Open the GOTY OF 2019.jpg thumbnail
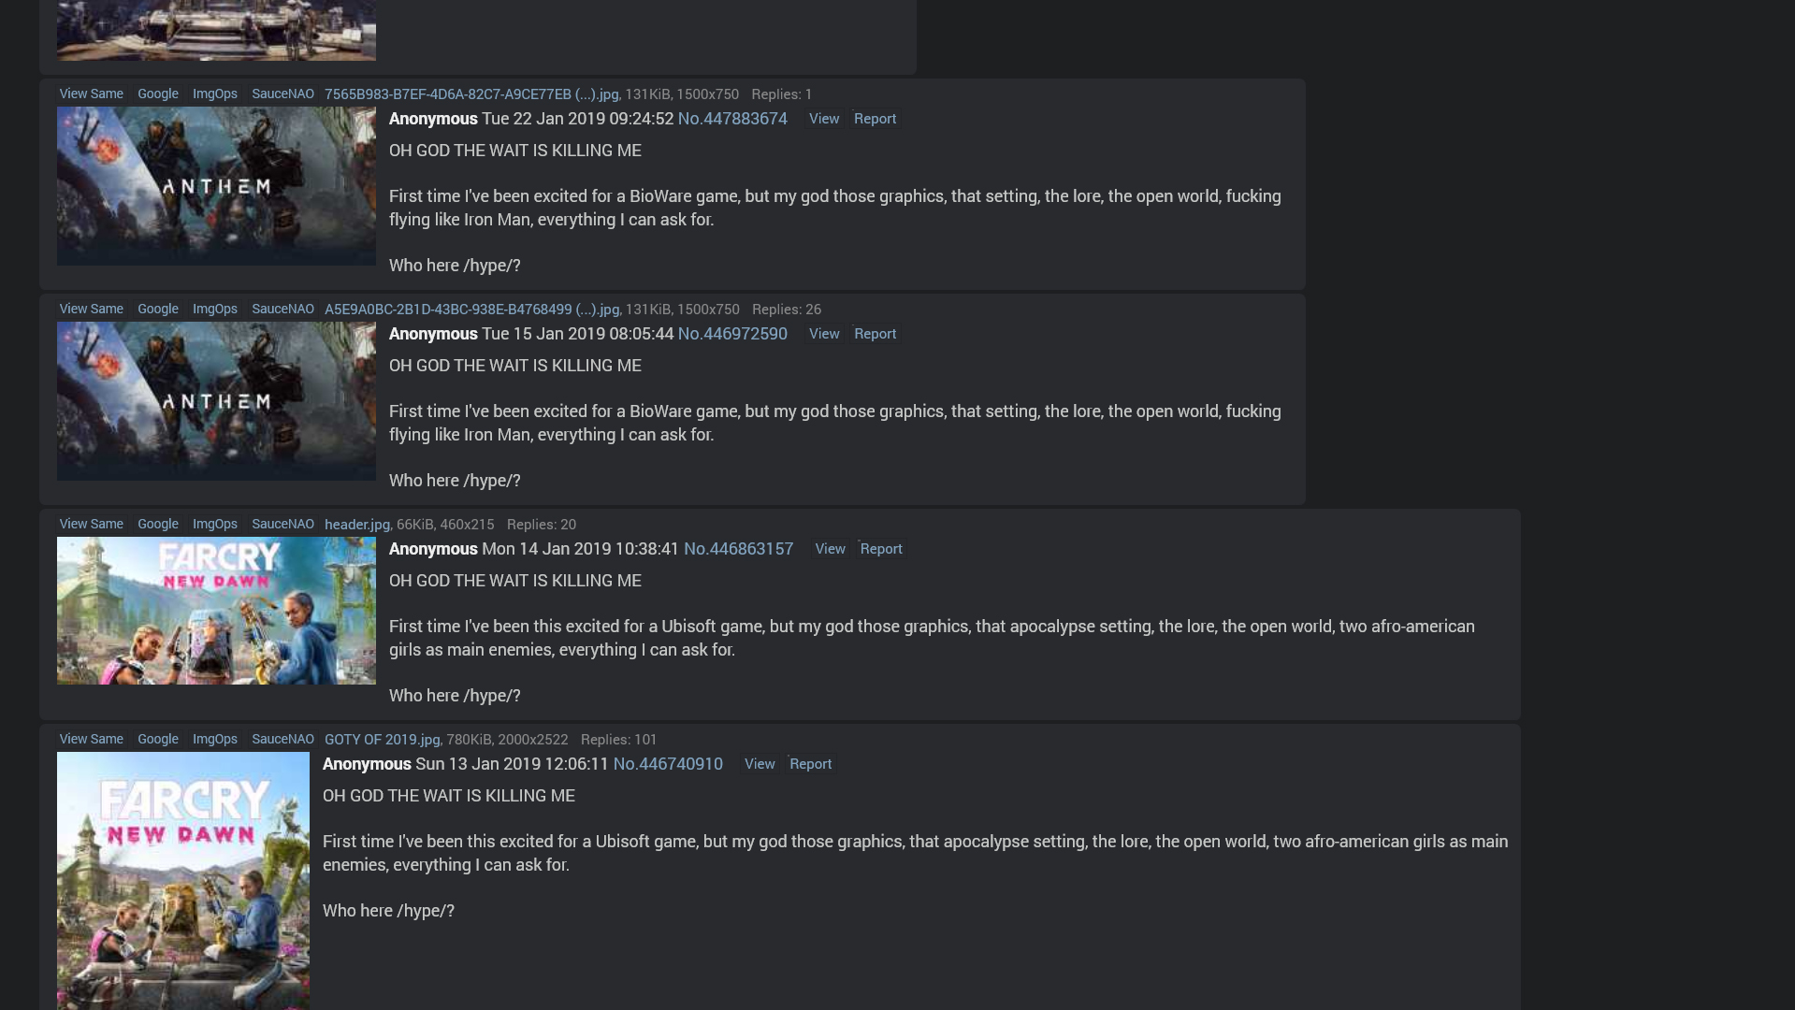The image size is (1795, 1010). [183, 881]
